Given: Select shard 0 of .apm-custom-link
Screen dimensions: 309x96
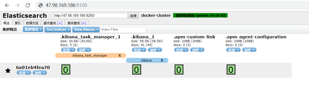Looking at the screenshot, I should 179,70.
